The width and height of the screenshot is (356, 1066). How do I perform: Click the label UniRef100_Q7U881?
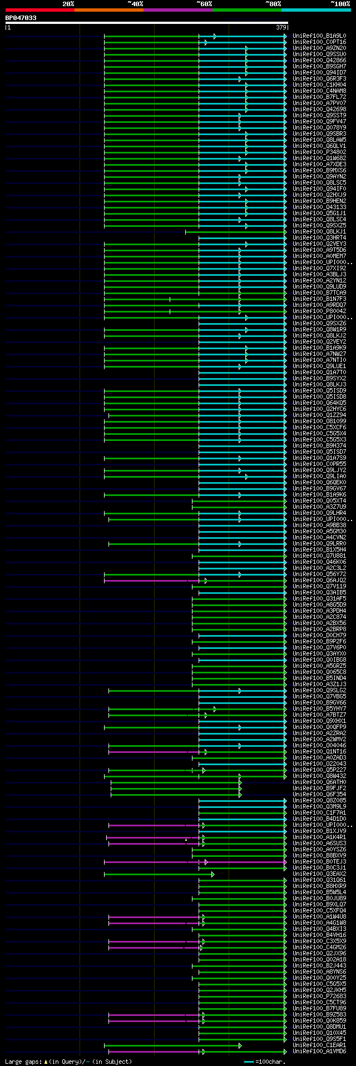pos(319,556)
